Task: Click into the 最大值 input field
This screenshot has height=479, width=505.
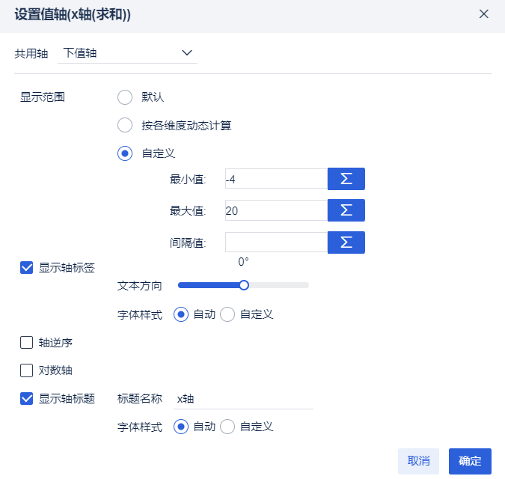Action: (x=276, y=210)
